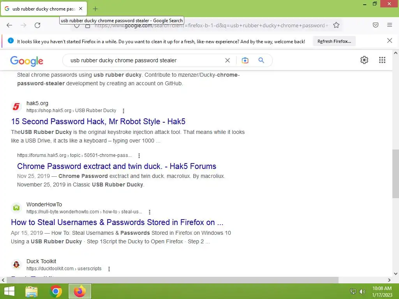
Task: Open the network status tray icon
Action: [353, 291]
